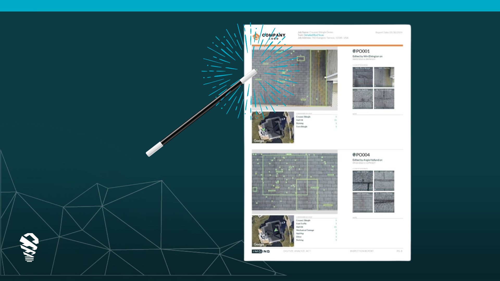Click the IMGING logo in report footer
500x281 pixels.
[261, 251]
